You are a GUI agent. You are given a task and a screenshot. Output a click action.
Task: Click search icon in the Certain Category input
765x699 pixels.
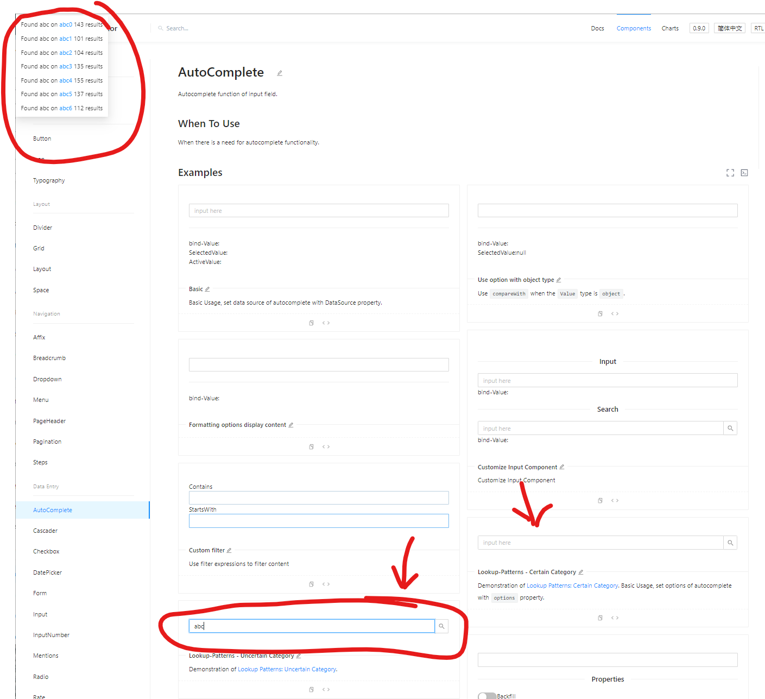tap(730, 543)
